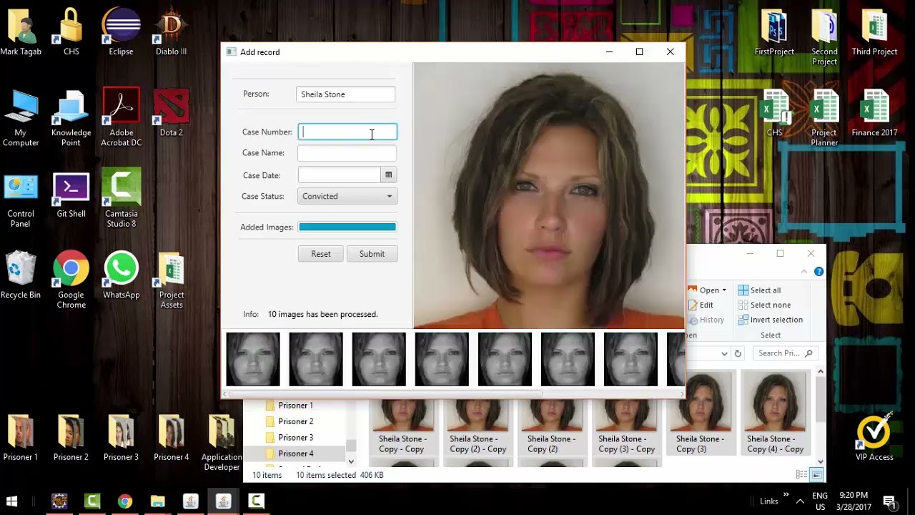This screenshot has height=515, width=915.
Task: Click Invert selection in File Explorer ribbon
Action: tap(771, 320)
